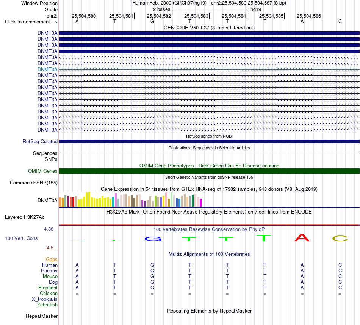Screen dimensions: 360x325
Task: Click the SNPs track label
Action: point(51,159)
